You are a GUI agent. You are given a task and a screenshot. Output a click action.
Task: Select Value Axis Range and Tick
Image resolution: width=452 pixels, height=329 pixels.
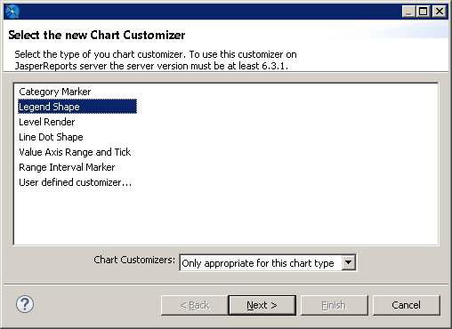tap(75, 152)
